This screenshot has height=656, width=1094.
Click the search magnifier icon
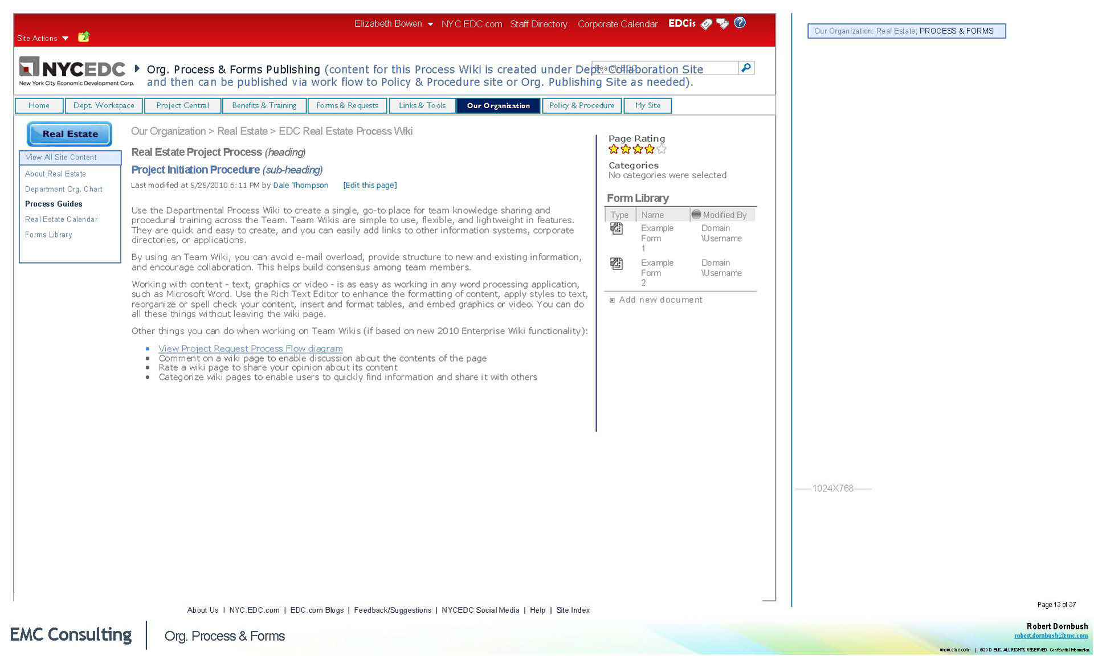click(746, 68)
